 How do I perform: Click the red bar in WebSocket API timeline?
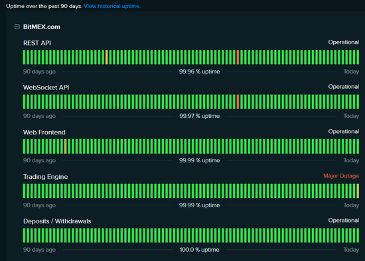pos(238,101)
